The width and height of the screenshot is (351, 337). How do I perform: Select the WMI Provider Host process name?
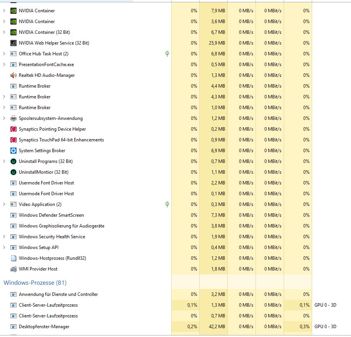click(x=38, y=269)
